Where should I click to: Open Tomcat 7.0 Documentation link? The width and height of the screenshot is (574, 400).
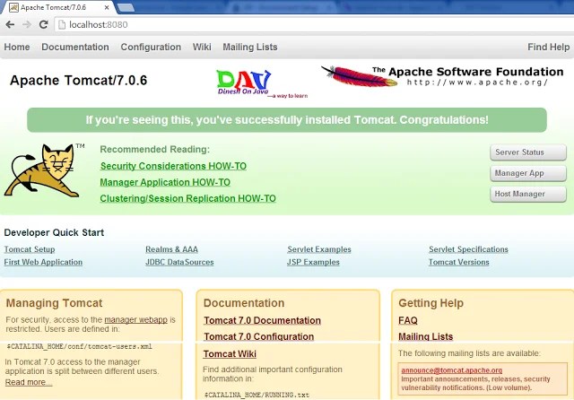(x=262, y=320)
